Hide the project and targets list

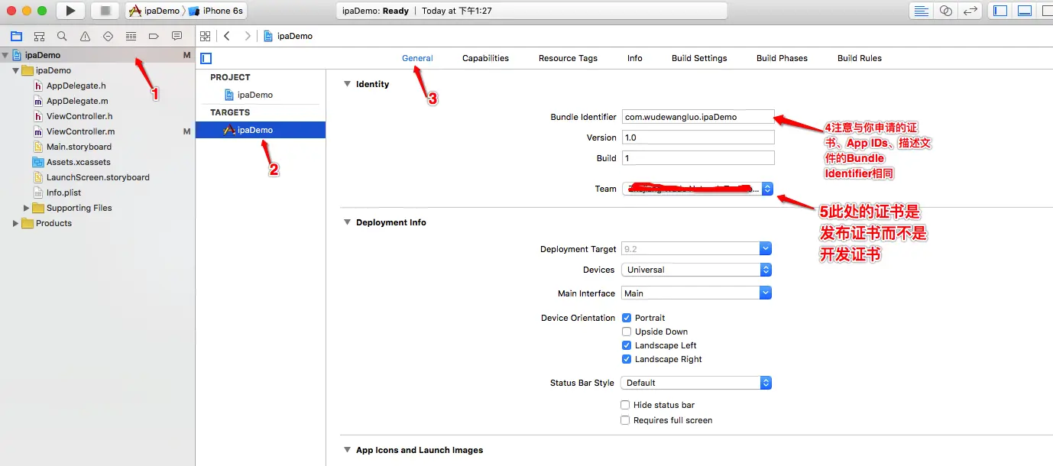pos(206,58)
